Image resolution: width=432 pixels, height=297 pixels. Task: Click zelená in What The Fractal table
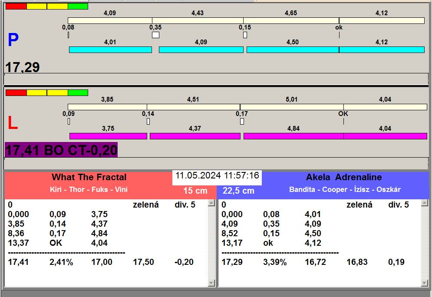[x=146, y=205]
